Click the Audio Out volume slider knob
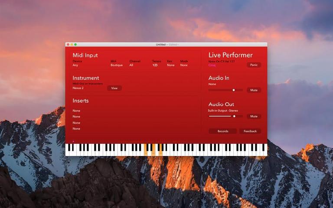This screenshot has height=208, width=333. click(x=234, y=116)
